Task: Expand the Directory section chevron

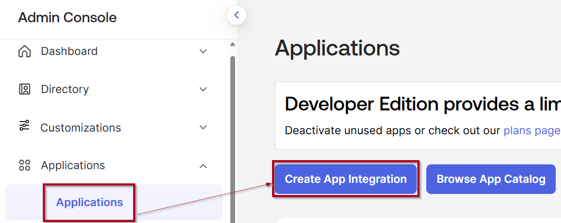Action: (x=203, y=89)
